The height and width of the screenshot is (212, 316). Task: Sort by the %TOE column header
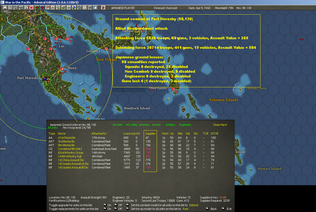click(215, 133)
